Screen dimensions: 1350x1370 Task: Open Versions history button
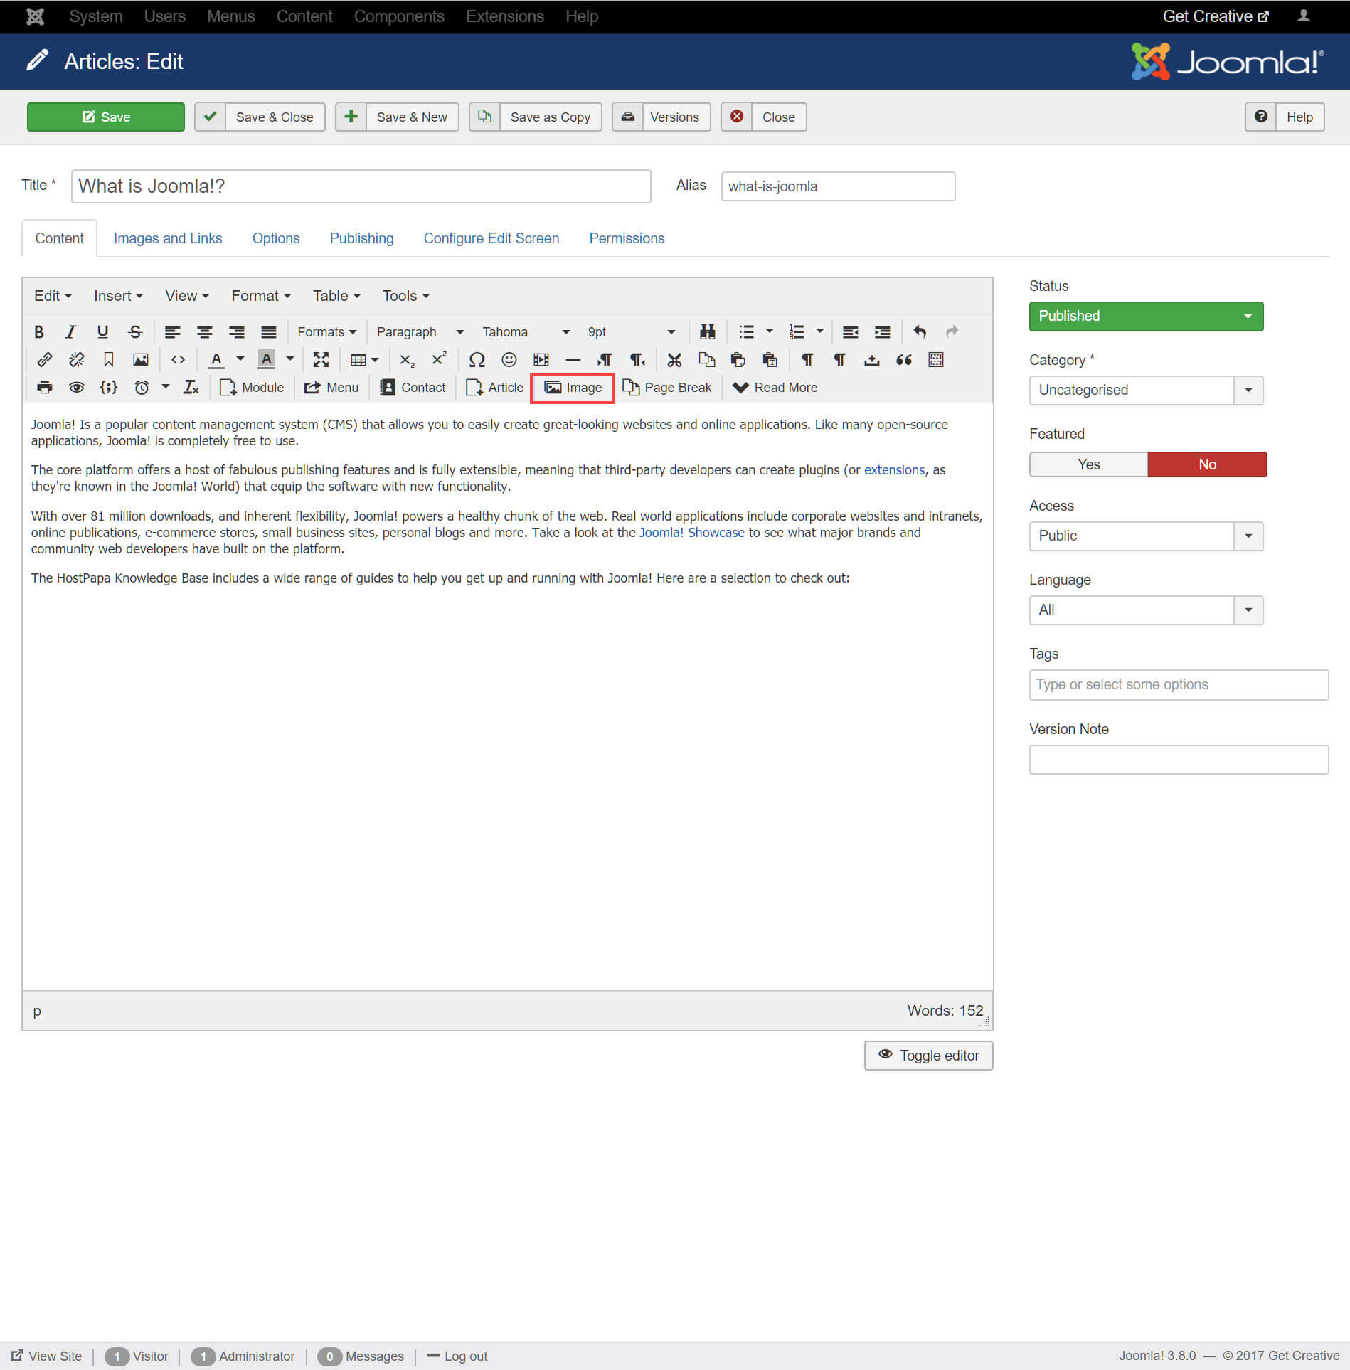(661, 117)
